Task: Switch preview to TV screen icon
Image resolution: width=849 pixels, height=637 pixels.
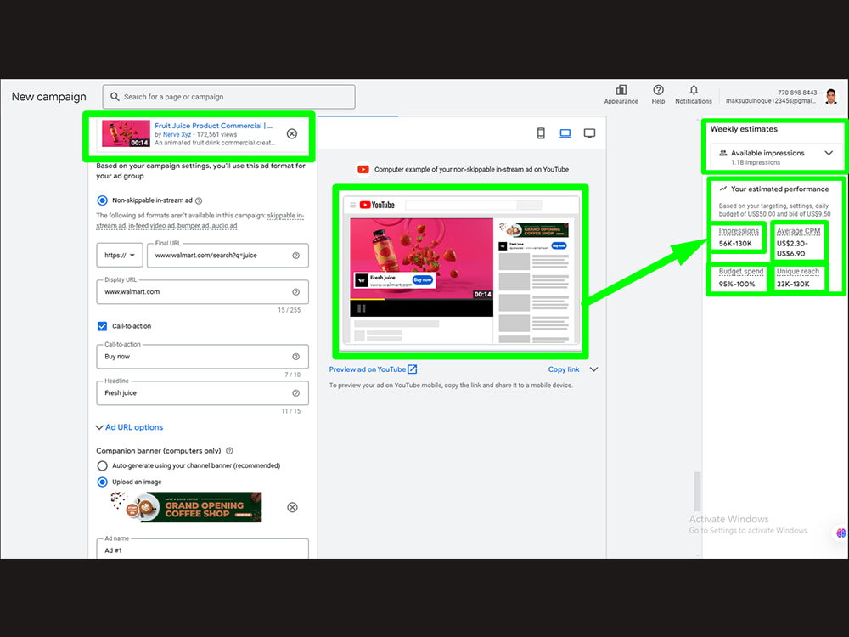Action: [x=590, y=133]
